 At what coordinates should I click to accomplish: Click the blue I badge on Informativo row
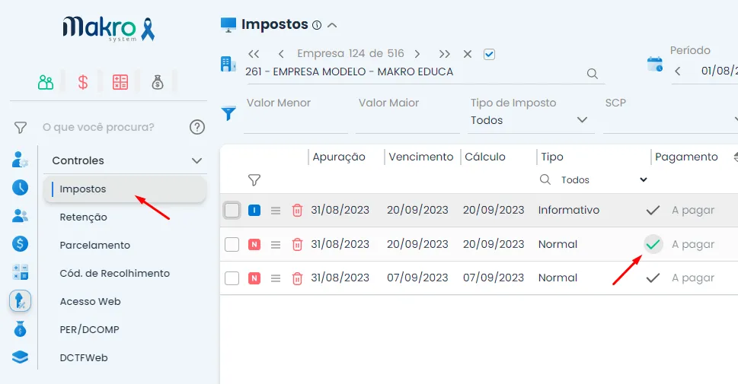254,210
